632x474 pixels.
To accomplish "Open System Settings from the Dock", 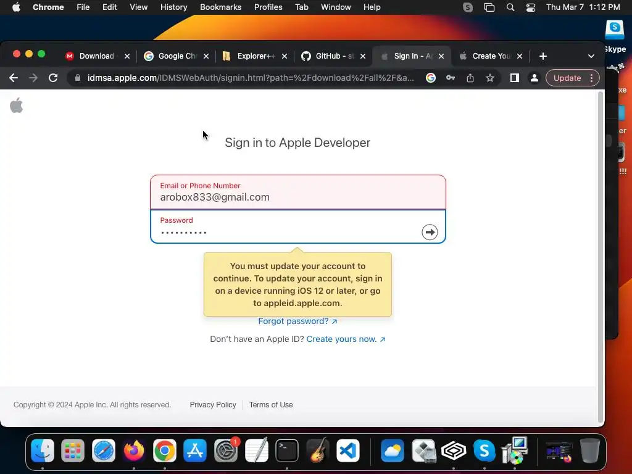I will coord(226,450).
